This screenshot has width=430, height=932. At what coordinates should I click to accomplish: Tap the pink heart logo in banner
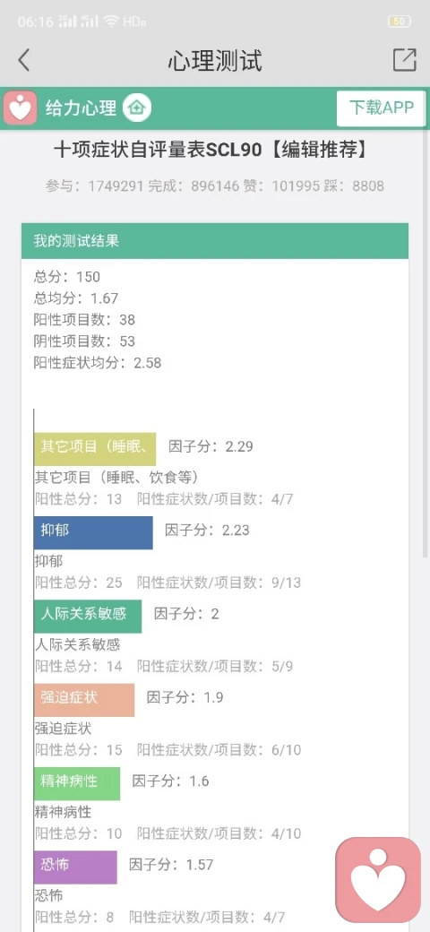click(x=21, y=108)
